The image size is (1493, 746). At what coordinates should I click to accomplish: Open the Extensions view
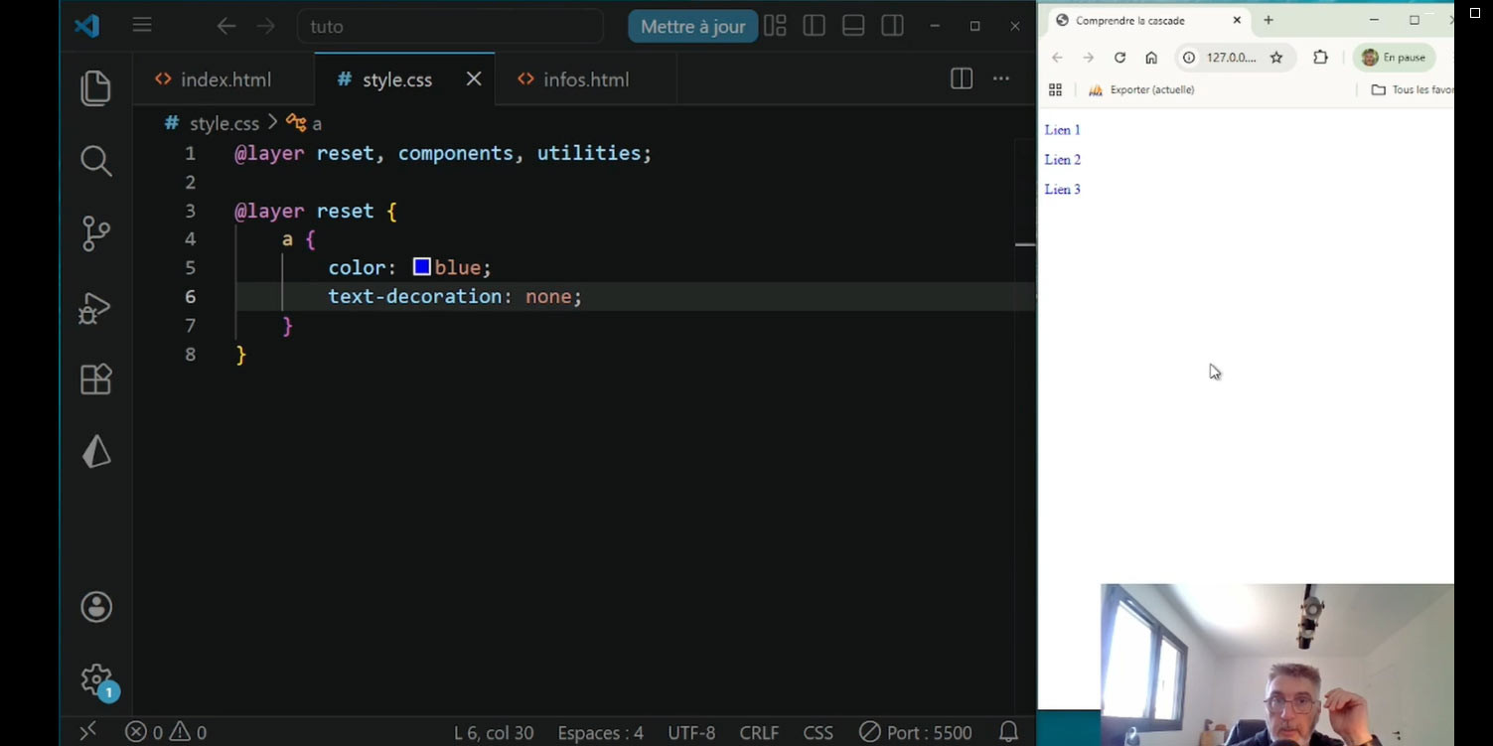[x=95, y=379]
